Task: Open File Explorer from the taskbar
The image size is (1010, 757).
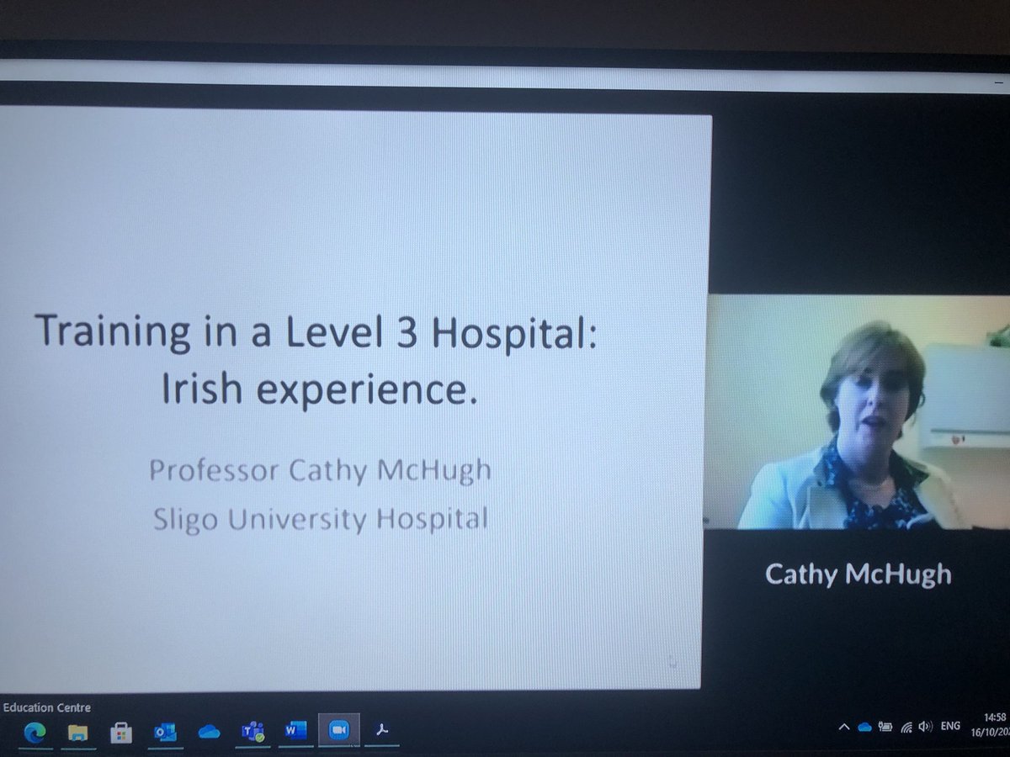Action: tap(78, 732)
